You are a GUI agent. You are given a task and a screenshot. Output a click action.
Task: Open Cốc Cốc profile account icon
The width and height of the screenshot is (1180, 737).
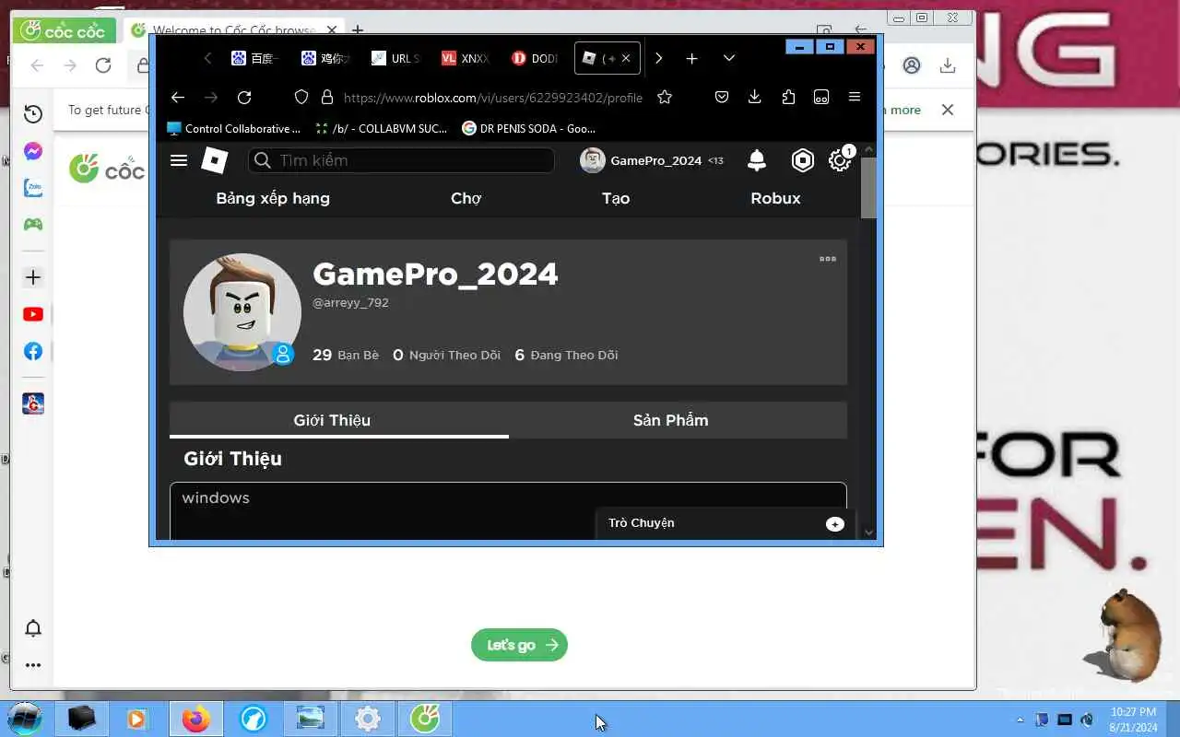pos(912,65)
